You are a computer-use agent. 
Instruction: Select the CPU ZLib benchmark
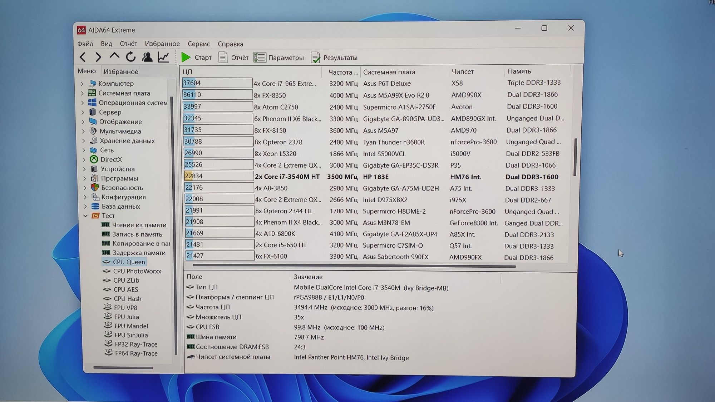click(121, 281)
